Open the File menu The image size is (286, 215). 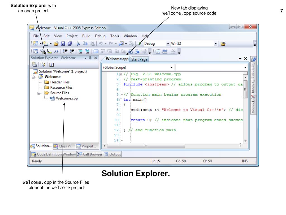(x=36, y=36)
